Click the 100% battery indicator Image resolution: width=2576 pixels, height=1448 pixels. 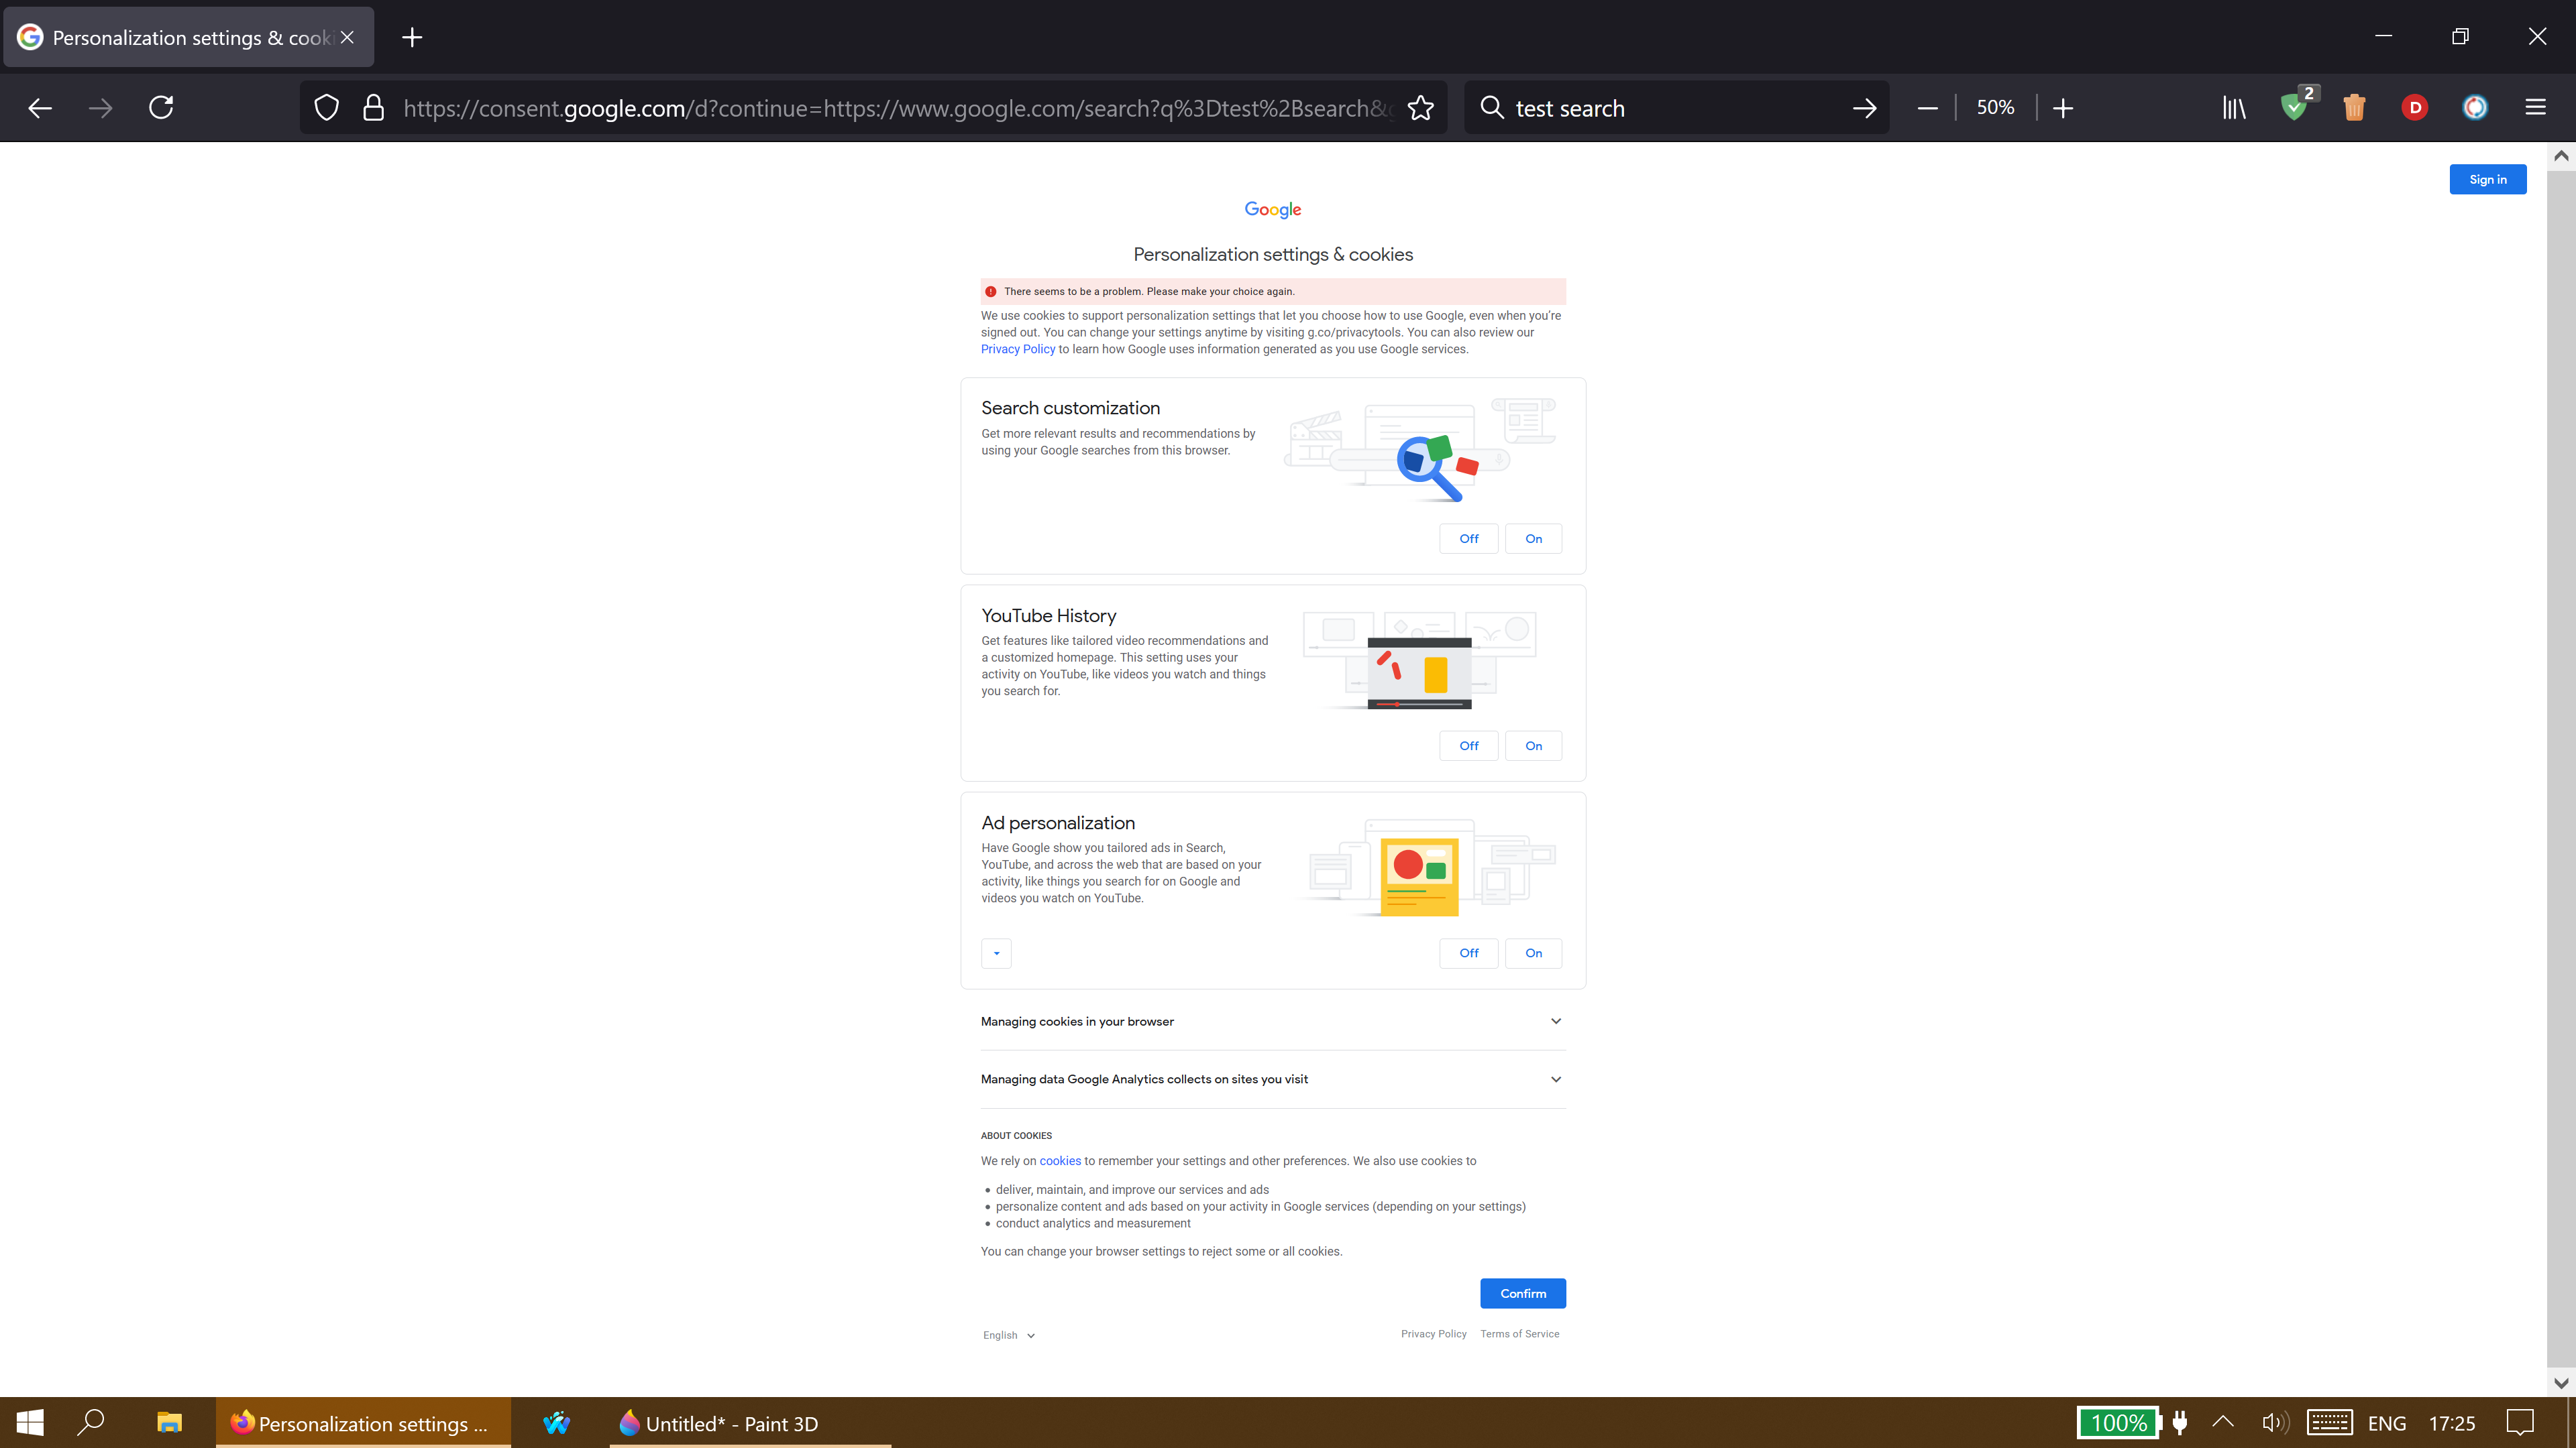click(x=2119, y=1423)
